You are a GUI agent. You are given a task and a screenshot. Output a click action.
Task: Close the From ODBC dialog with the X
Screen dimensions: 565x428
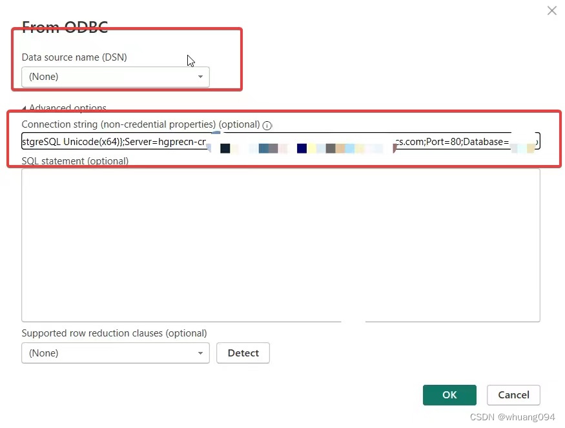551,10
